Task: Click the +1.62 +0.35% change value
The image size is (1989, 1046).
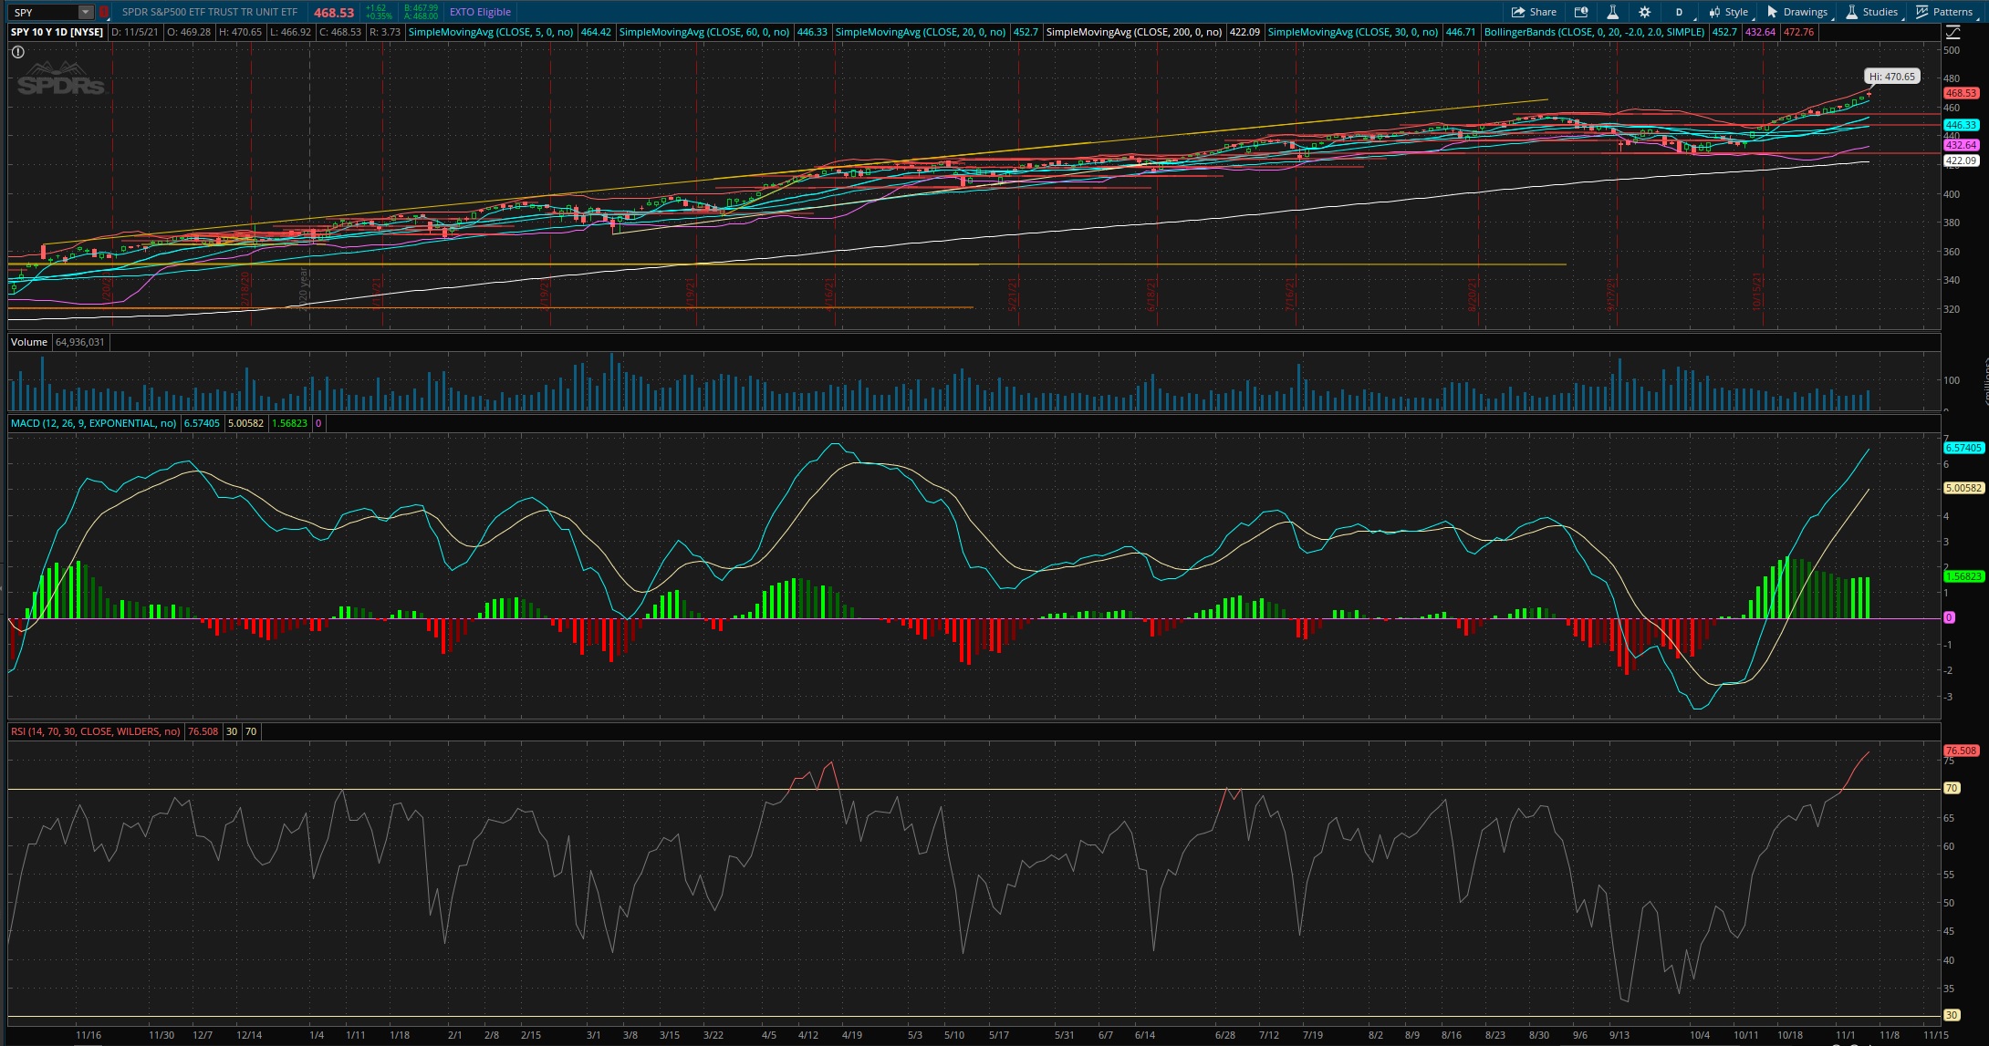Action: (x=378, y=12)
